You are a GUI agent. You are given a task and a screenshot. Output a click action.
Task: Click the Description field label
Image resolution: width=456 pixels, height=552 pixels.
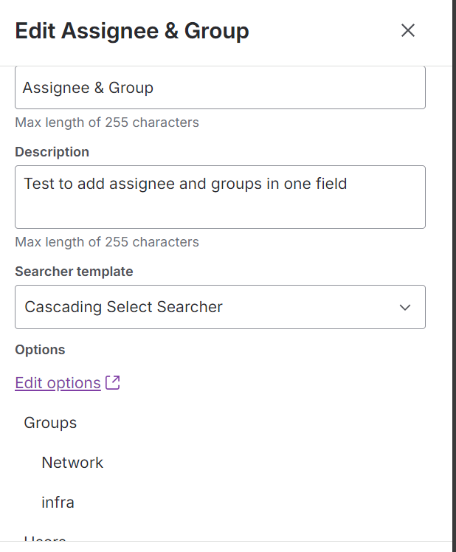52,152
